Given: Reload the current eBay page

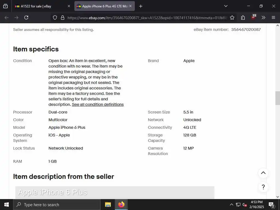Looking at the screenshot, I should (x=26, y=17).
